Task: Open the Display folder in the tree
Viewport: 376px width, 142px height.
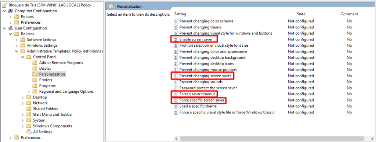Action: [45, 68]
